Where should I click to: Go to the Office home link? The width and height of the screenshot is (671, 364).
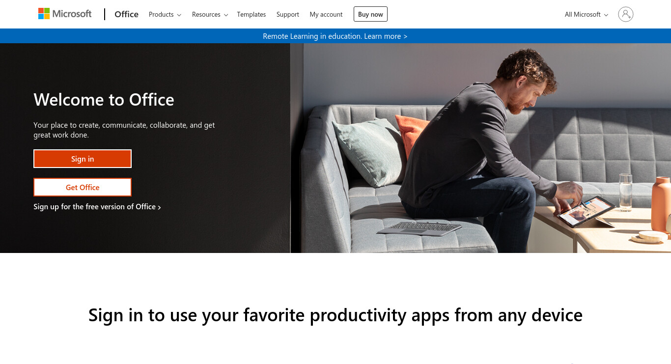tap(126, 14)
